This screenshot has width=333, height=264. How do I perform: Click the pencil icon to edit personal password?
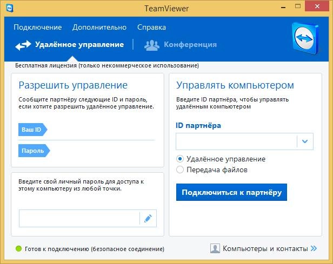coord(148,219)
